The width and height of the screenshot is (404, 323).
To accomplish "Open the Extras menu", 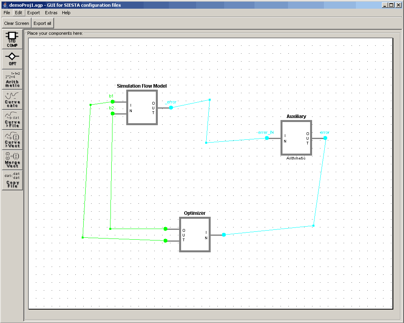I will [x=51, y=13].
